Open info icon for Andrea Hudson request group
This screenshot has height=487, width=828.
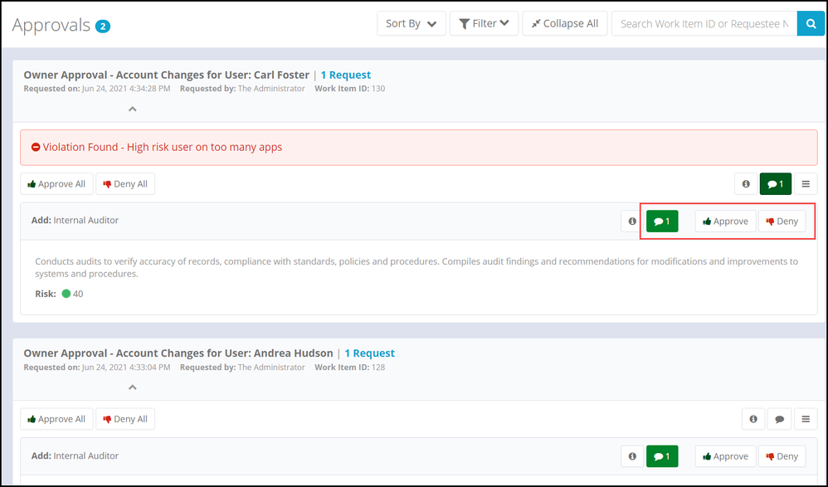click(x=753, y=420)
